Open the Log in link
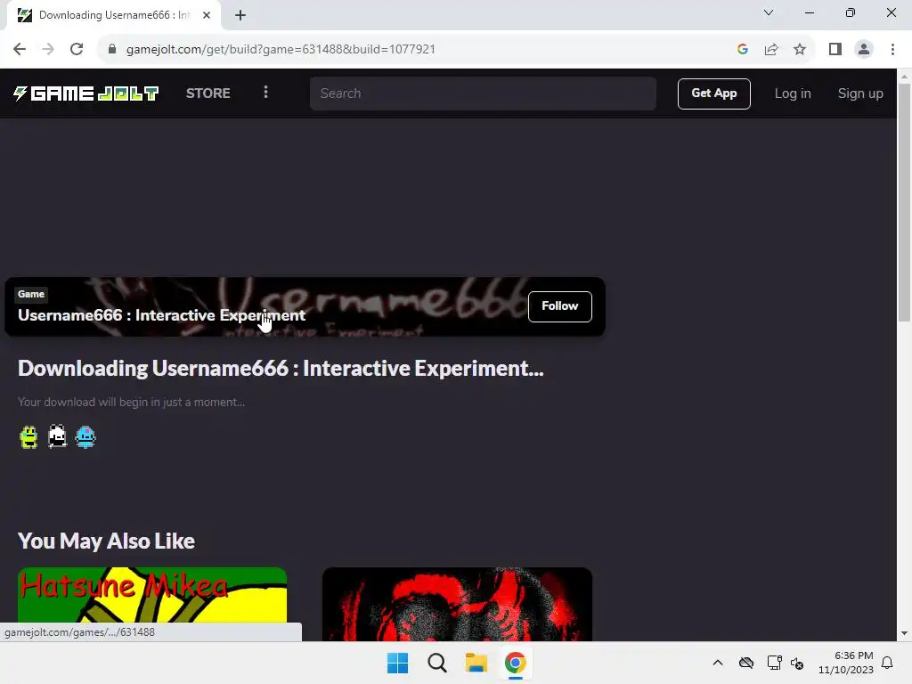The width and height of the screenshot is (912, 684). point(792,94)
